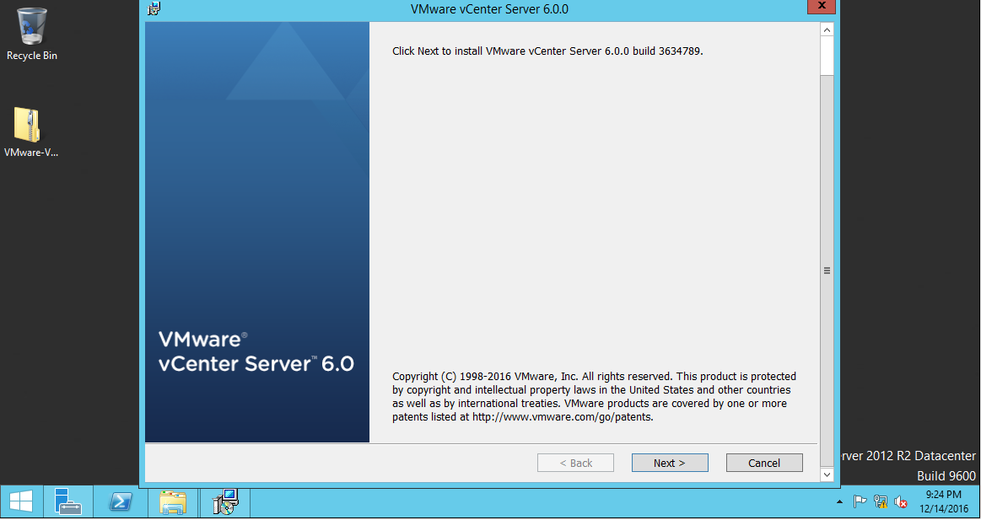Unmute audio via the muted speaker tray icon
This screenshot has width=981, height=520.
click(x=899, y=501)
